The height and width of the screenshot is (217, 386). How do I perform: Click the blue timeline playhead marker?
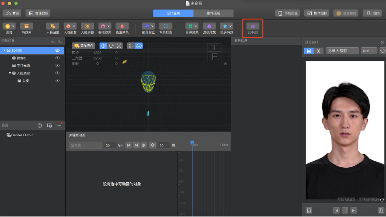(x=192, y=143)
